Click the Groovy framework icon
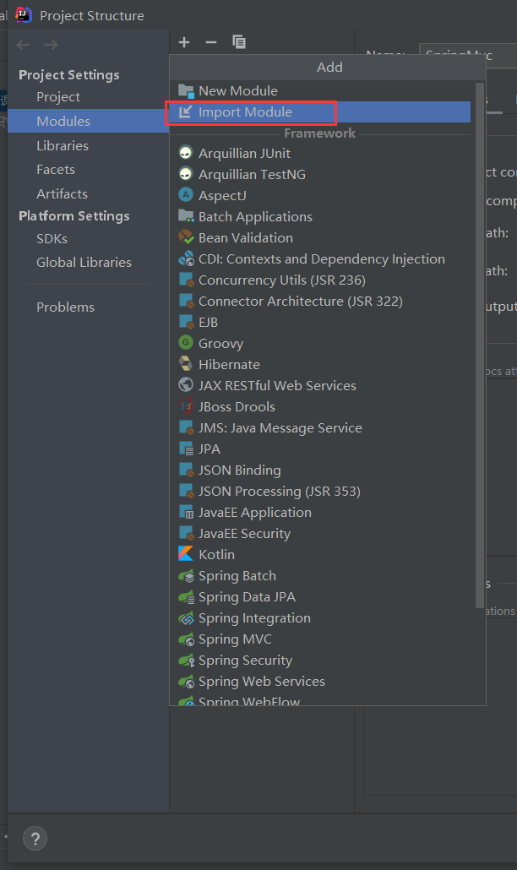The width and height of the screenshot is (517, 870). pos(186,343)
